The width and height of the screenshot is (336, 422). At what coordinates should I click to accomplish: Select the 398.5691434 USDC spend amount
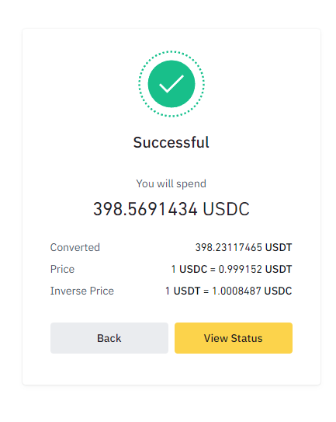171,209
